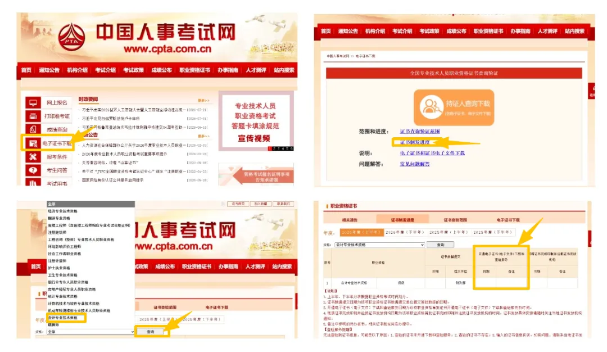Open 考生问答 in the left sidebar
This screenshot has width=607, height=352.
[57, 170]
